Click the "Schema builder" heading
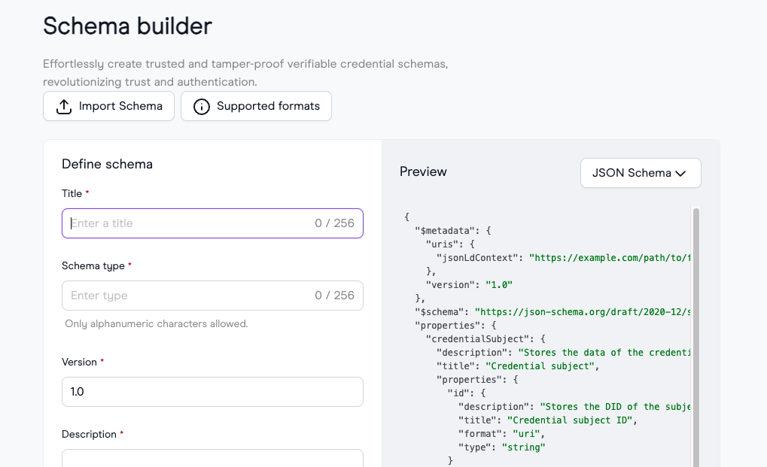767x467 pixels. click(127, 26)
